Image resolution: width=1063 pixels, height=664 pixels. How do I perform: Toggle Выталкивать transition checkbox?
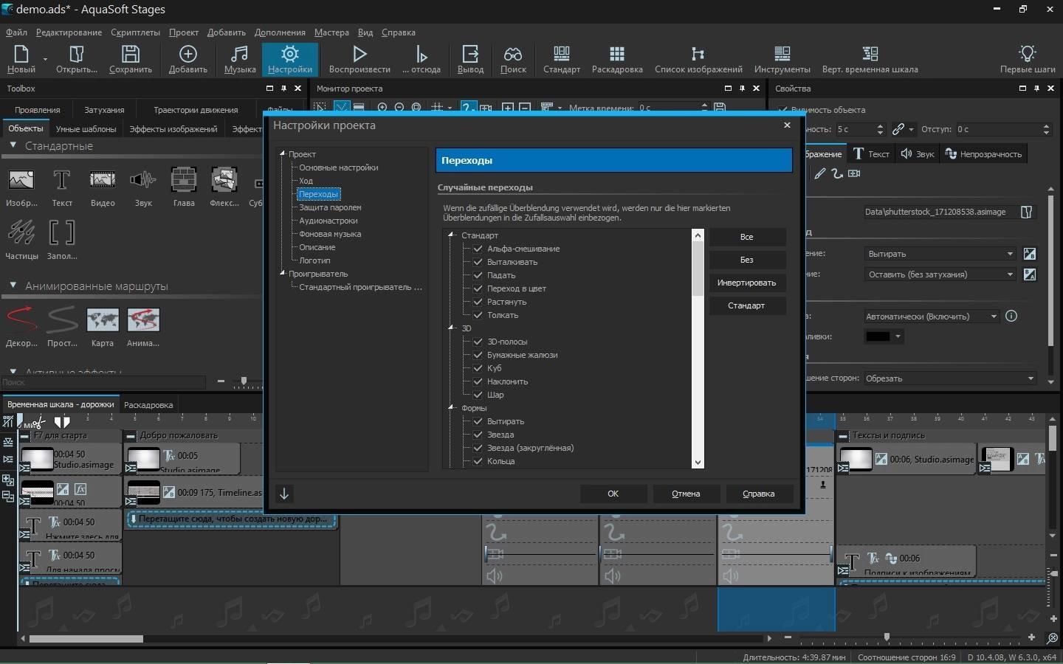478,262
